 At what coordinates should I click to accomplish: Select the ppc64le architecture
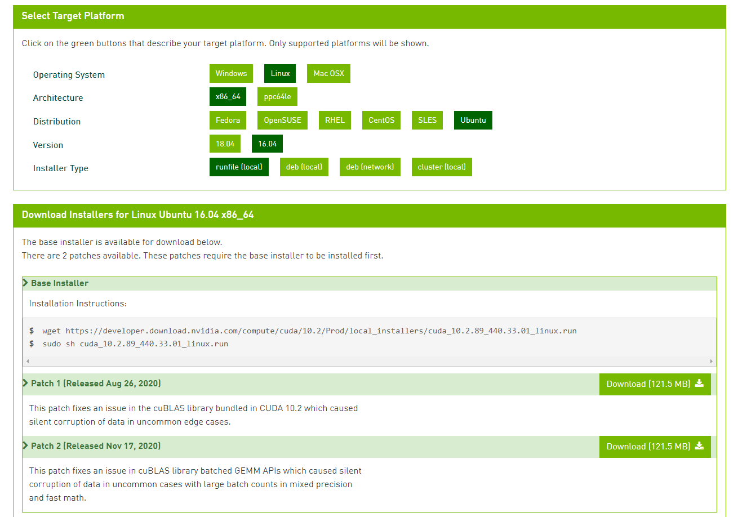click(x=277, y=96)
